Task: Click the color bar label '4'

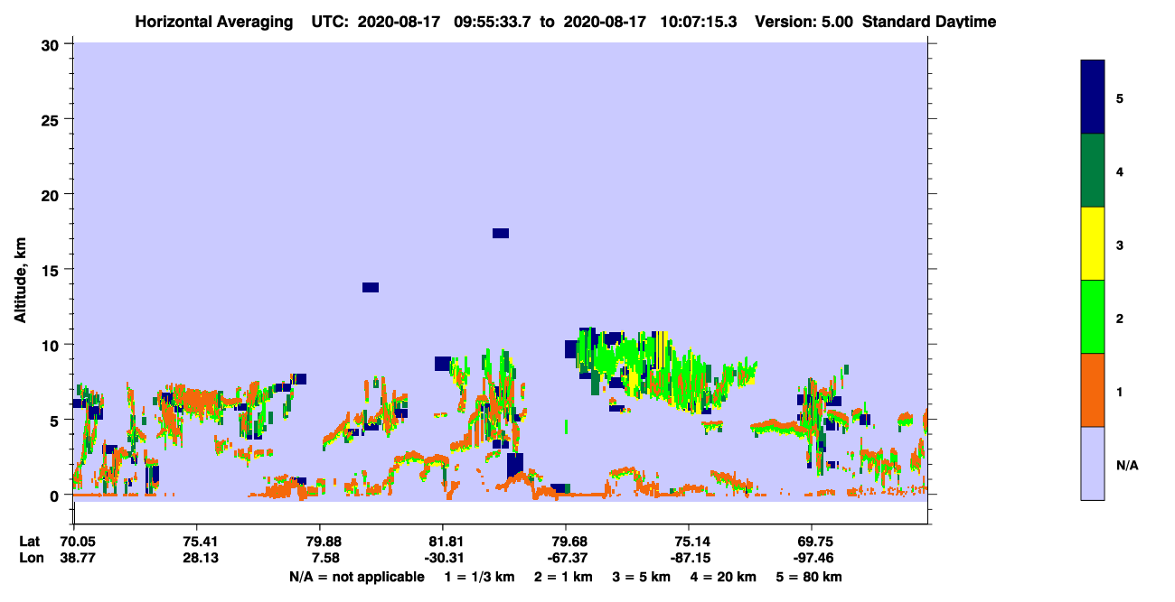Action: click(x=1120, y=171)
